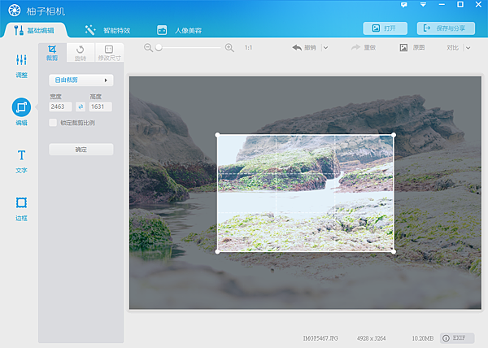The height and width of the screenshot is (348, 488).
Task: Show the 原图 original image
Action: pos(412,48)
